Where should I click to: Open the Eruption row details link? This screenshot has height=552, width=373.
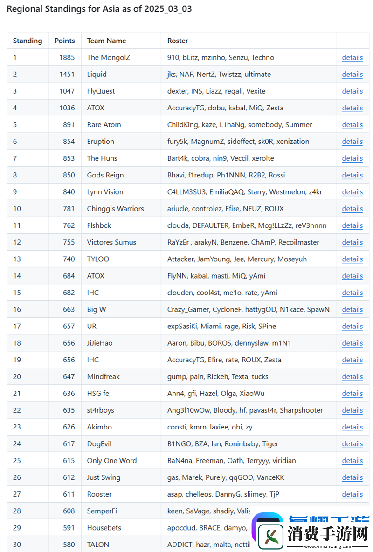pyautogui.click(x=352, y=142)
